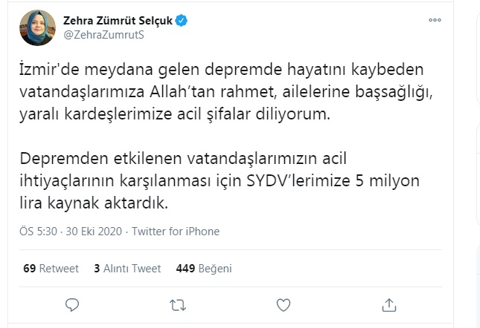The image size is (480, 328).
Task: Open the 3 Alıntı Tweet list
Action: (x=128, y=268)
